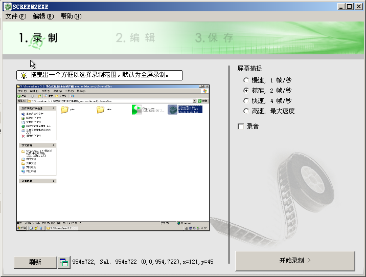Open the 帮助(H) menu
366x277 pixels.
click(x=71, y=16)
